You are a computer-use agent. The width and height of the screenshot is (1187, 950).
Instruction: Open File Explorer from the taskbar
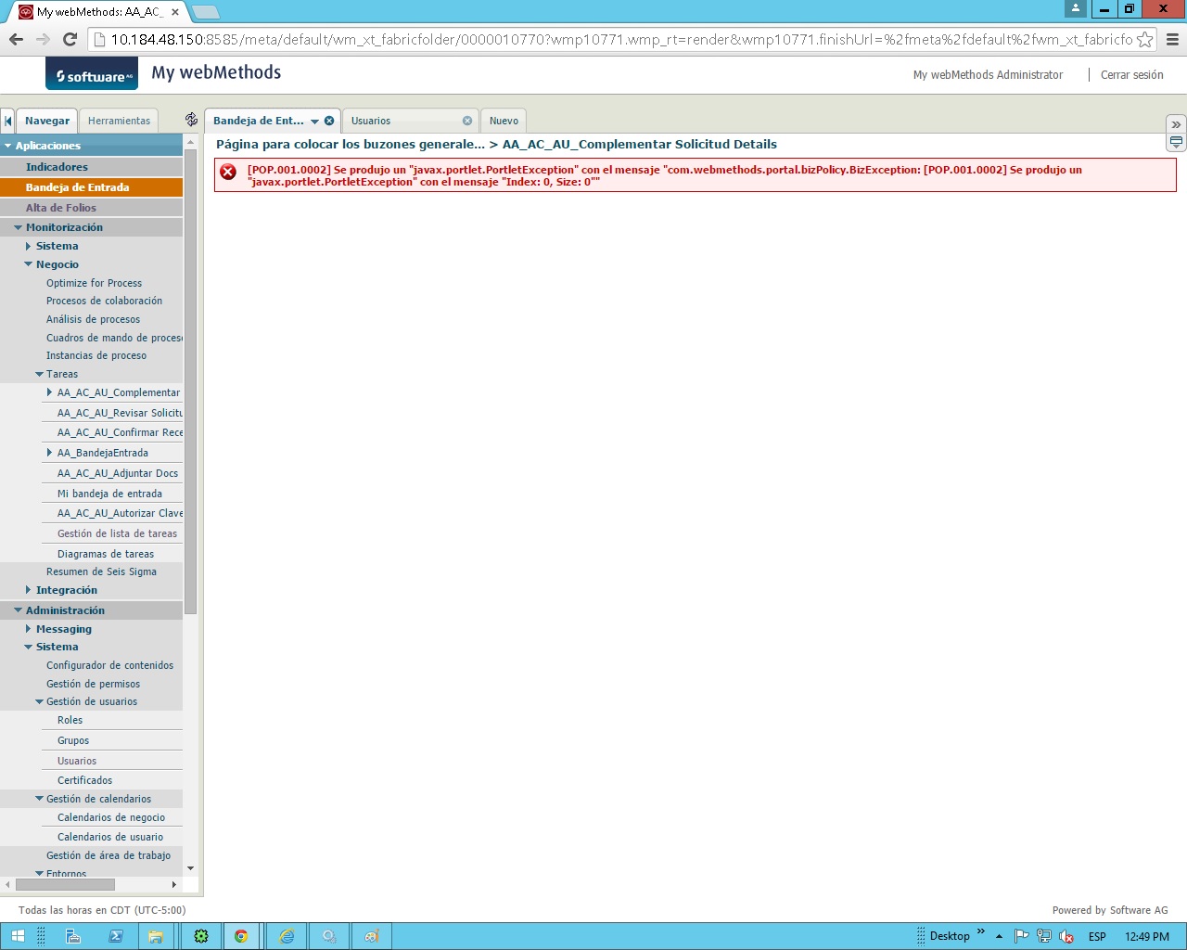pos(156,936)
